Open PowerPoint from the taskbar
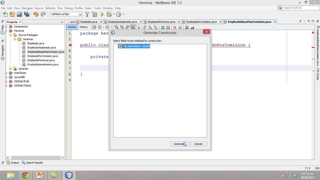 (39, 175)
